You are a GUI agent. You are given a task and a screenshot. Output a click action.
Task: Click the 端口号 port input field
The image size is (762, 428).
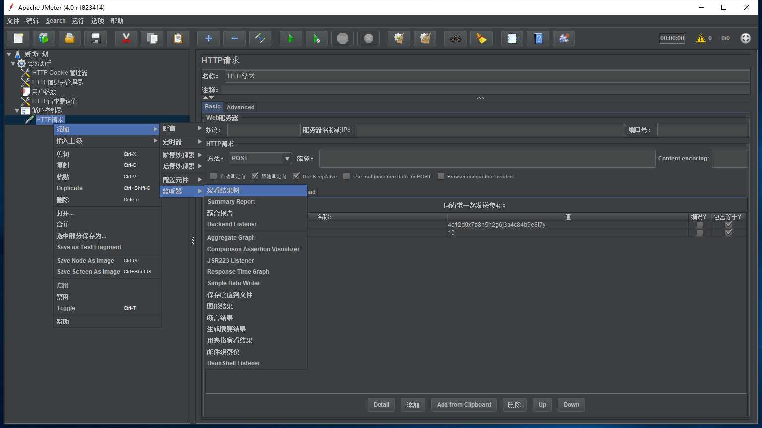702,130
